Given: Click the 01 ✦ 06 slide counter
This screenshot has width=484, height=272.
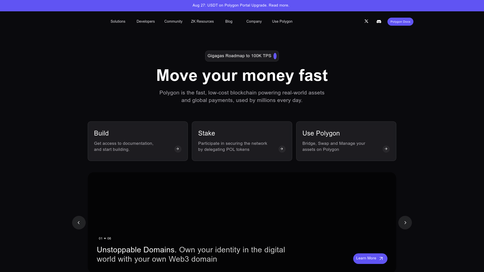Looking at the screenshot, I should 105,239.
